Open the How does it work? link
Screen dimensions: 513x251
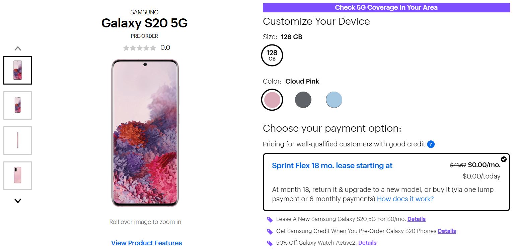coord(405,199)
